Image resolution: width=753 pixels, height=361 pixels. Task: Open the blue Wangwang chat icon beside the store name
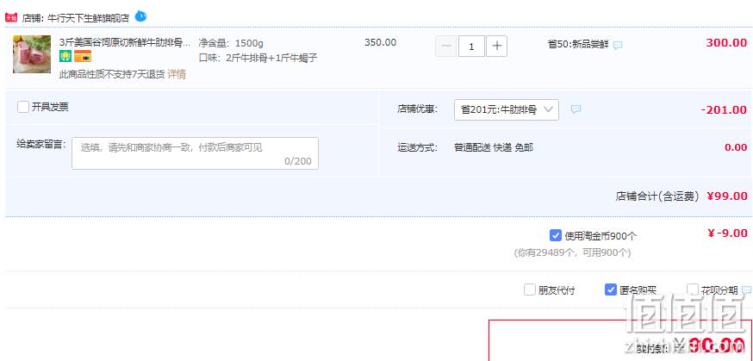[140, 16]
